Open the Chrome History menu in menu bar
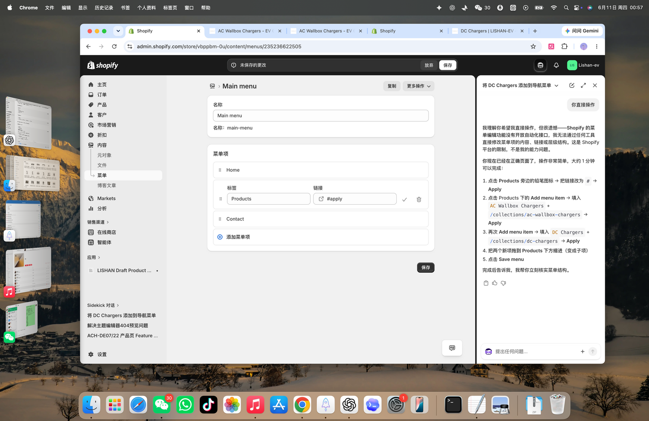This screenshot has width=649, height=421. click(104, 8)
